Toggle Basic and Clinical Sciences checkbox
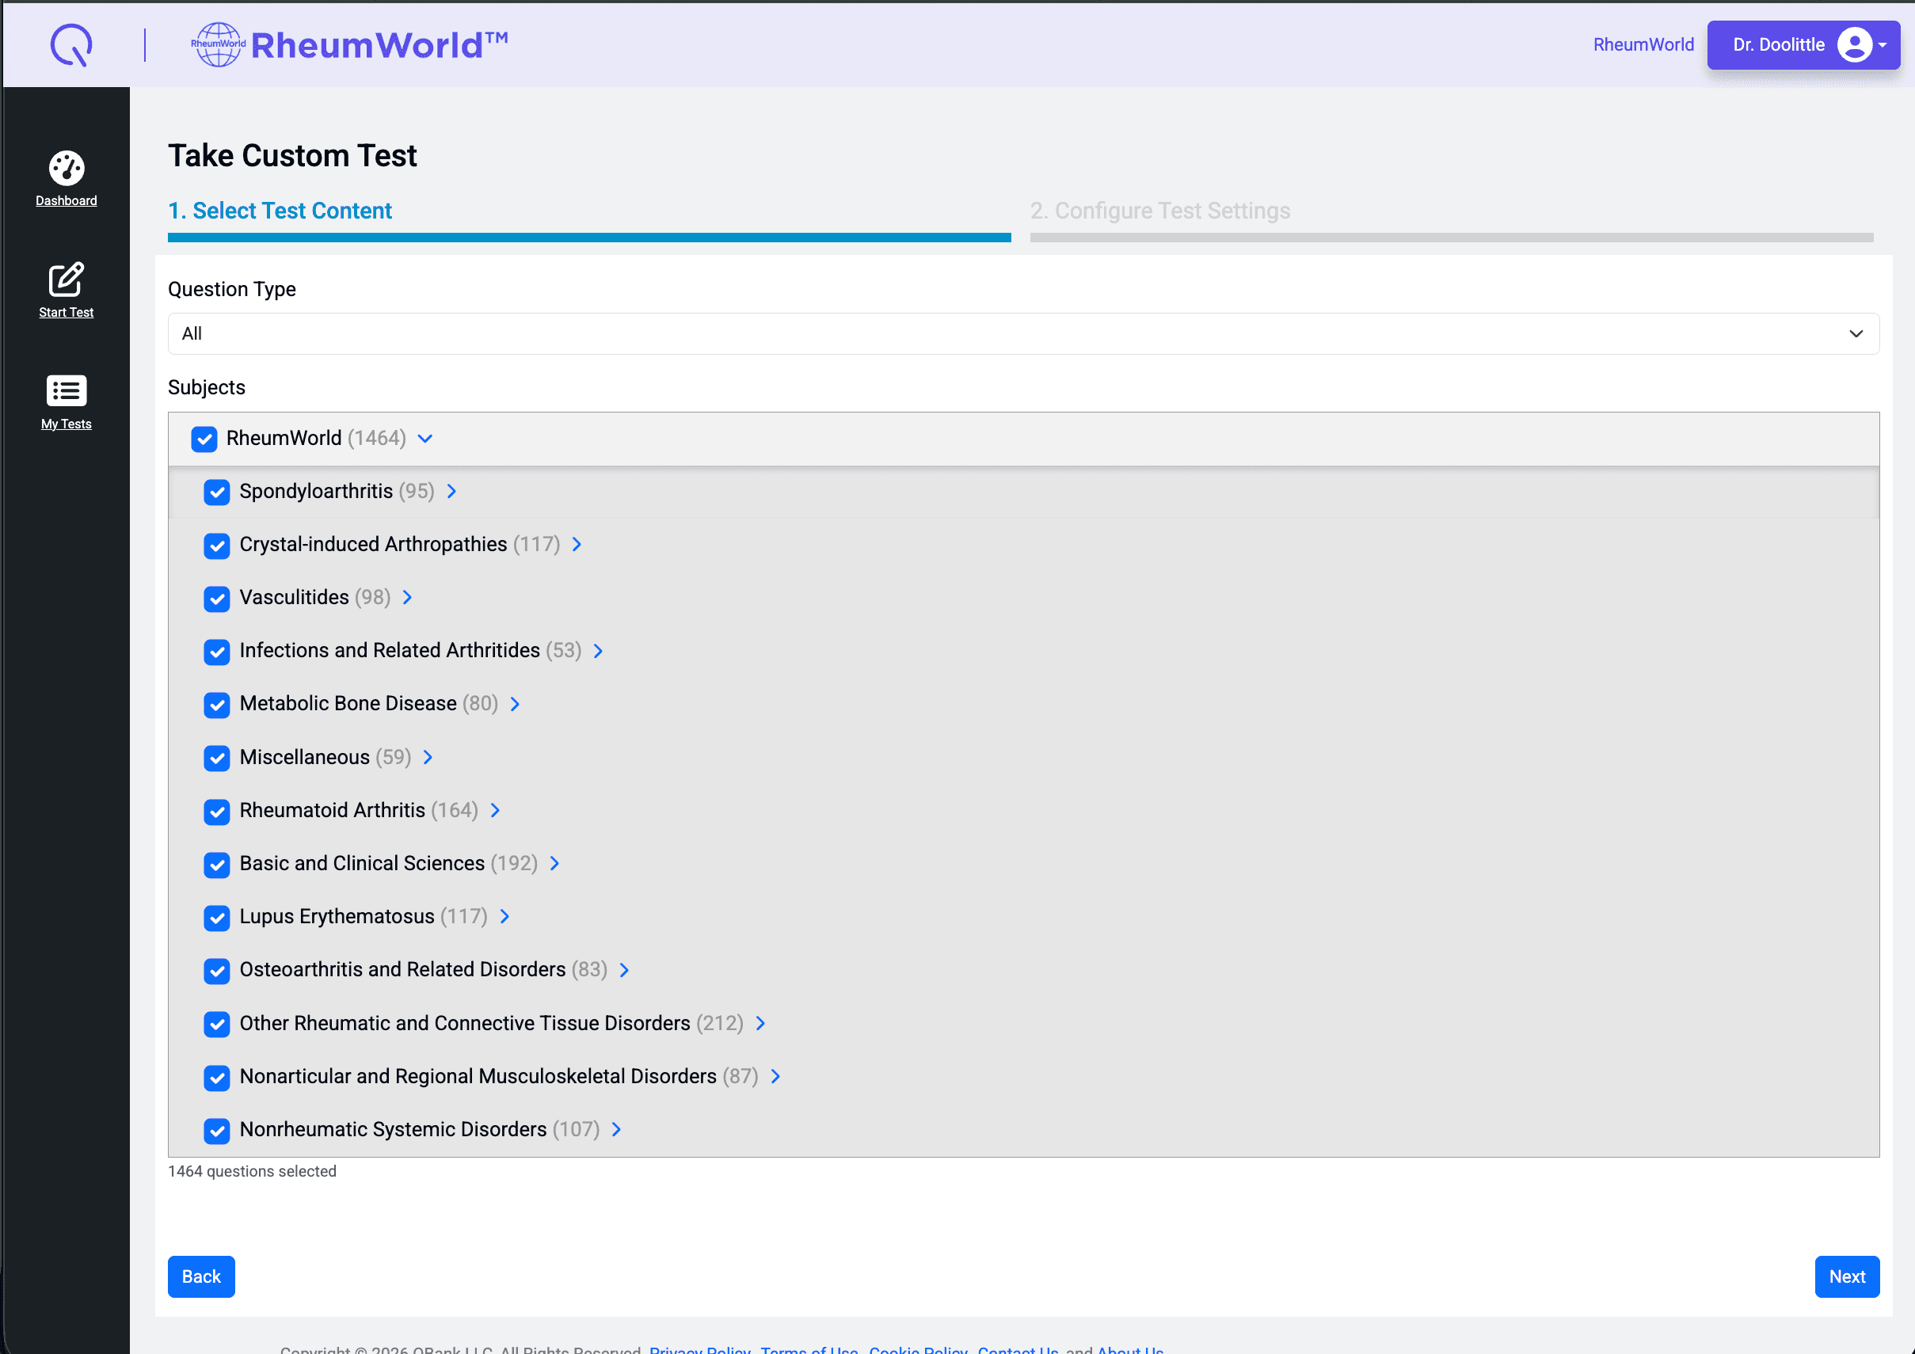 click(217, 865)
